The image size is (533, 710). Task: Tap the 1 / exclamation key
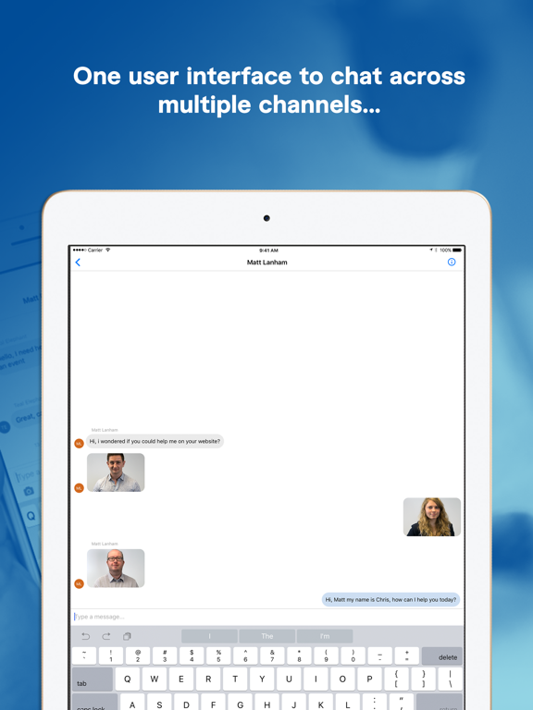click(x=111, y=656)
